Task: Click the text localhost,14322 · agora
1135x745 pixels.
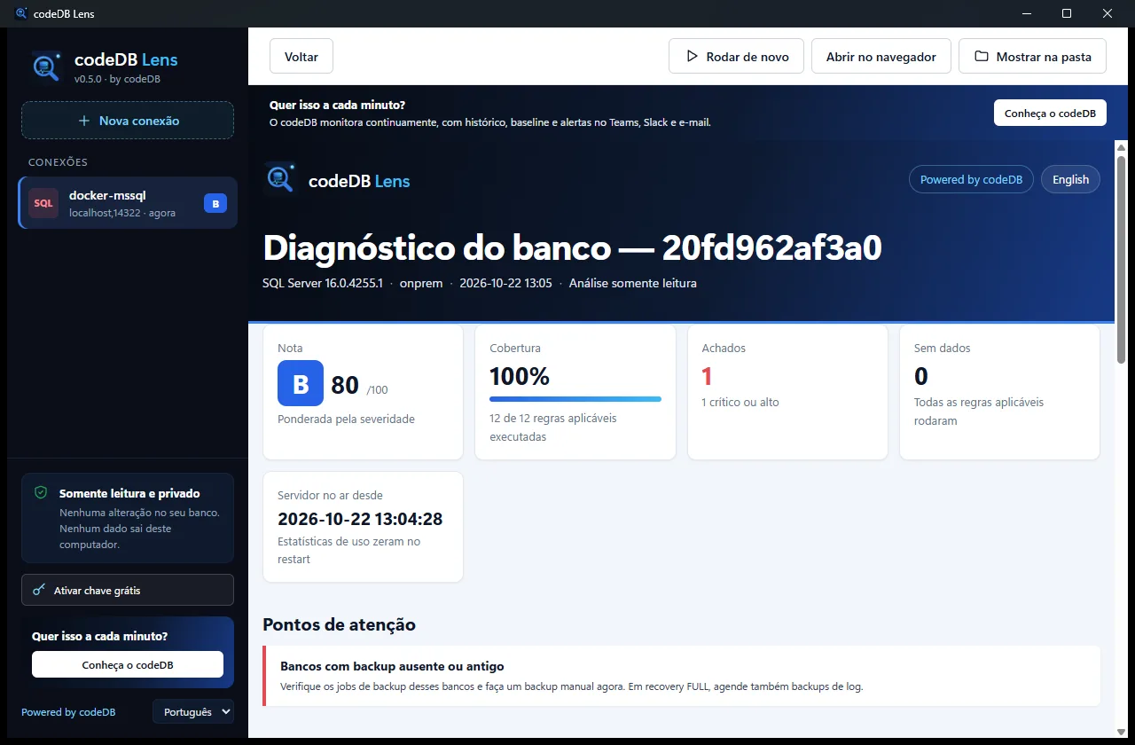Action: click(x=122, y=213)
